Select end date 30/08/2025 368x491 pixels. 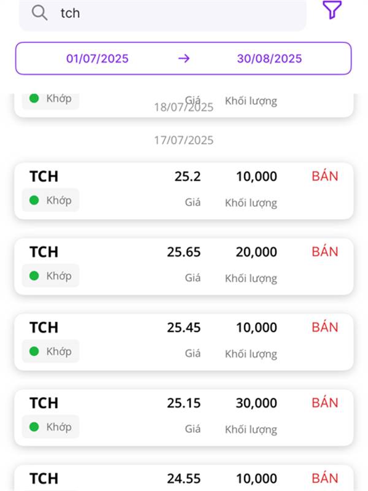point(269,59)
